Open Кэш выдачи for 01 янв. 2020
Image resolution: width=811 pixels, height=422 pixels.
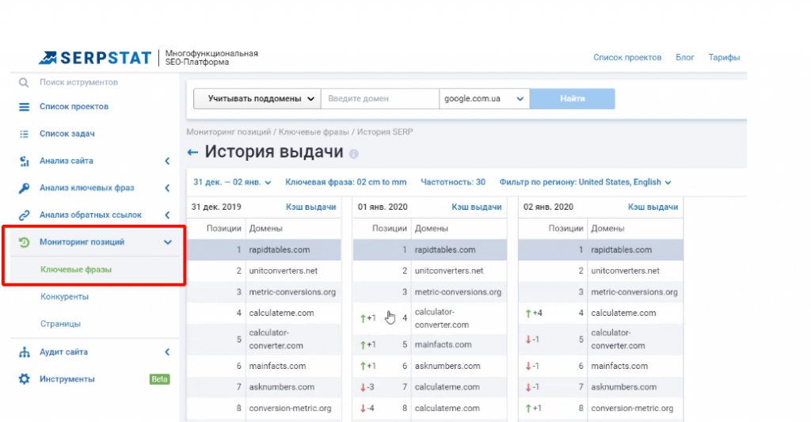coord(476,207)
